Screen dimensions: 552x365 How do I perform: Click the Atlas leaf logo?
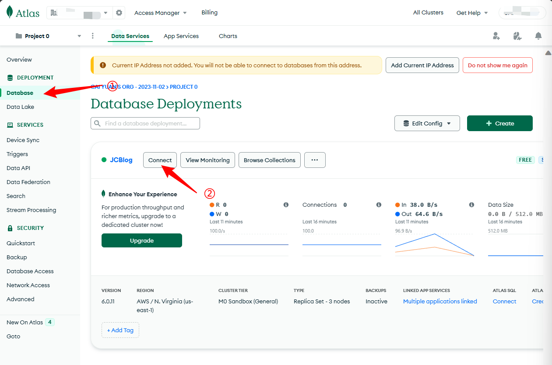tap(10, 13)
